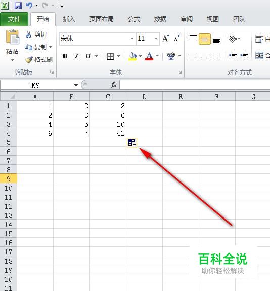Click the Cut (剪切) scissors icon
The width and height of the screenshot is (270, 291).
(x=28, y=34)
